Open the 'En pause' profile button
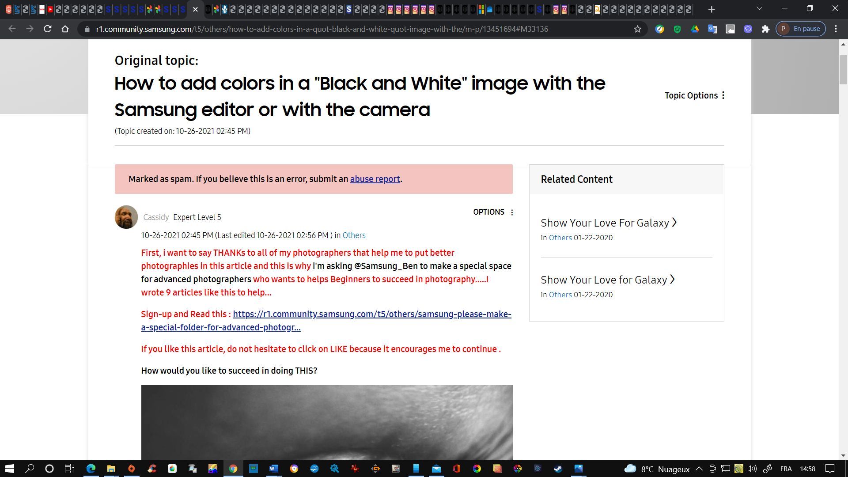The height and width of the screenshot is (477, 848). click(801, 28)
